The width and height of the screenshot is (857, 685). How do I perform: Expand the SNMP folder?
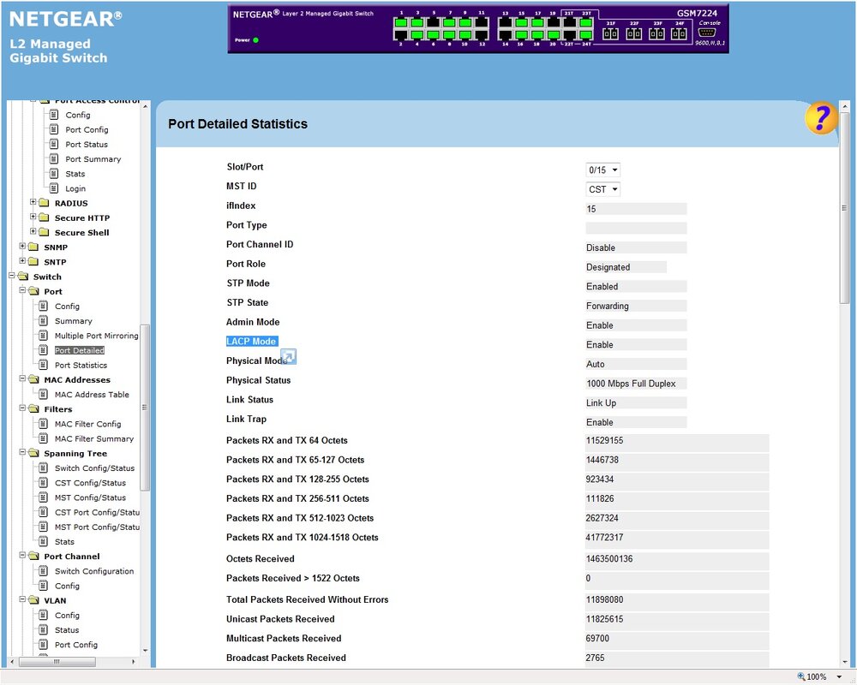22,247
